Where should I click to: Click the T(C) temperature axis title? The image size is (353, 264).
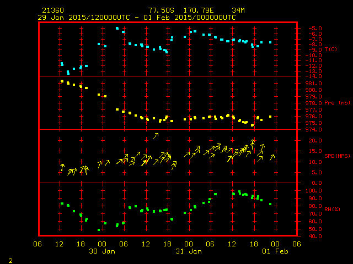click(331, 50)
